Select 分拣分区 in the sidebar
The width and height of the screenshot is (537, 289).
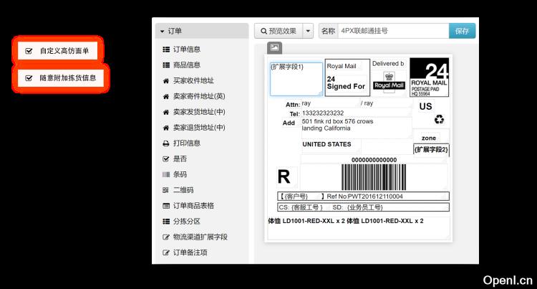(187, 222)
